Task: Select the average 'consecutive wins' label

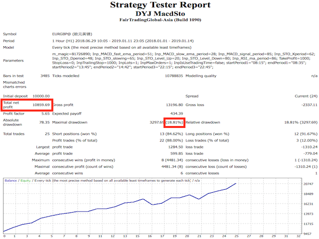Action: (x=68, y=173)
